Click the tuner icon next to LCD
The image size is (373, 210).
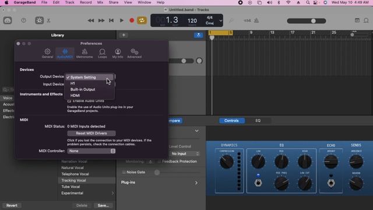231,21
